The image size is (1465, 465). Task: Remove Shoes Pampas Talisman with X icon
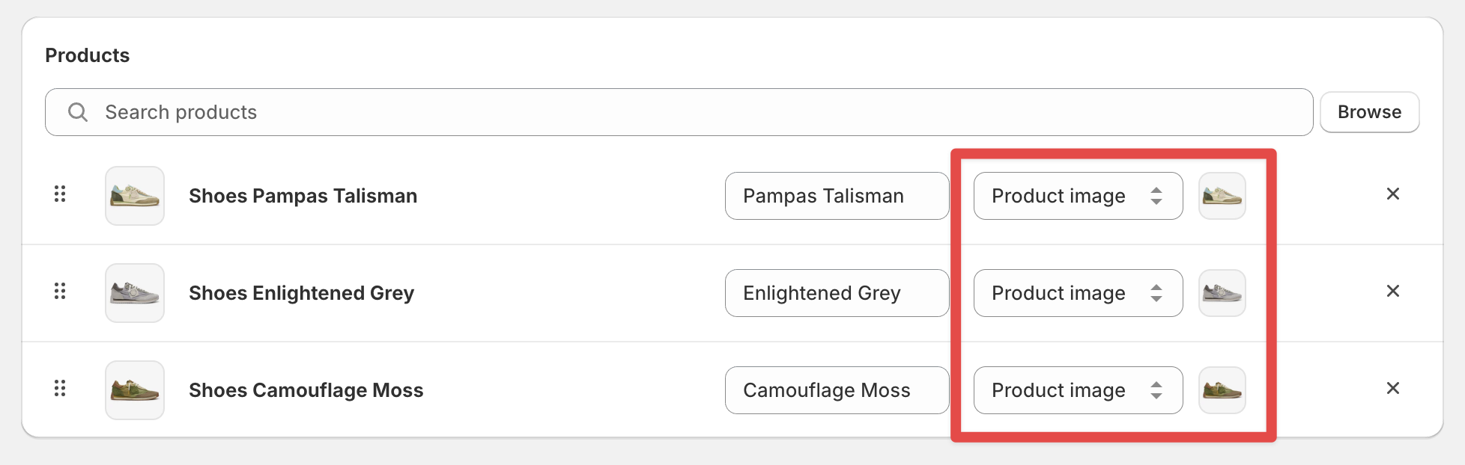[1393, 194]
